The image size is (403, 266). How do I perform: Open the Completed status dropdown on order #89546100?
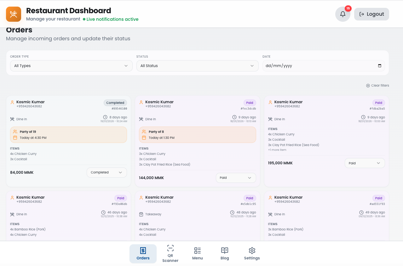[x=107, y=173]
